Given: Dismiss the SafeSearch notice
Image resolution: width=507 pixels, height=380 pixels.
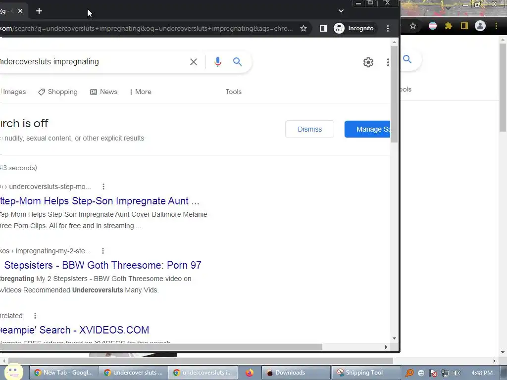Looking at the screenshot, I should (309, 129).
